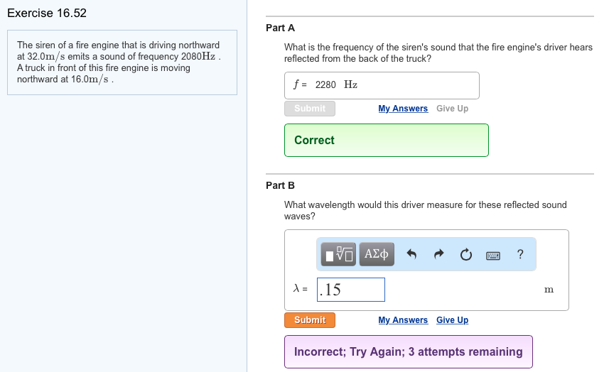Reset the answer with the circular arrow
609x372 pixels.
(x=465, y=254)
